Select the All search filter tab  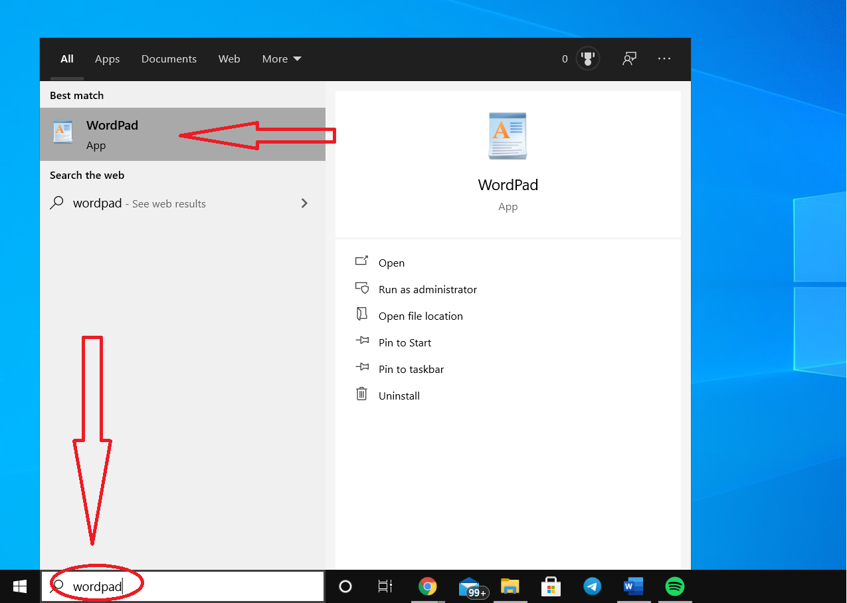coord(67,59)
